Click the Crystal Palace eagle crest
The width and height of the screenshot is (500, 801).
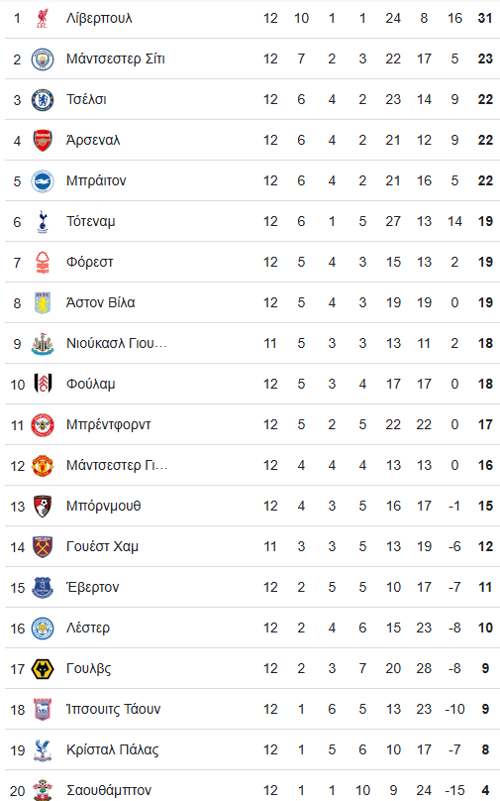pyautogui.click(x=43, y=749)
